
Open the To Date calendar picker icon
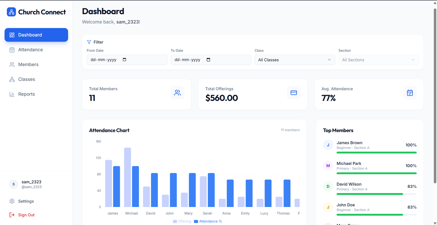coord(208,60)
